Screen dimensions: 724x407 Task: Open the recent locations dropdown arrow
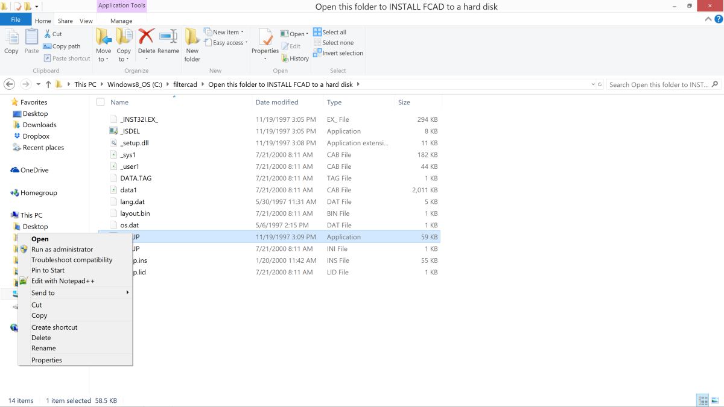[x=38, y=84]
